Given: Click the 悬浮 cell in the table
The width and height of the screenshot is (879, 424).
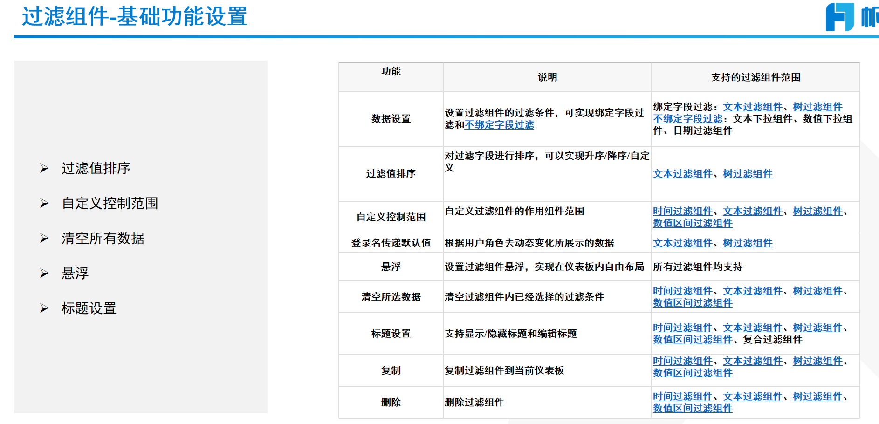Looking at the screenshot, I should 391,267.
